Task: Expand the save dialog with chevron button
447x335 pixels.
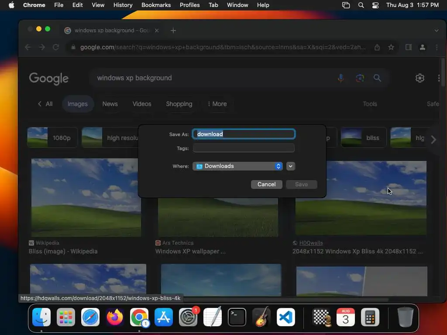Action: (x=290, y=166)
